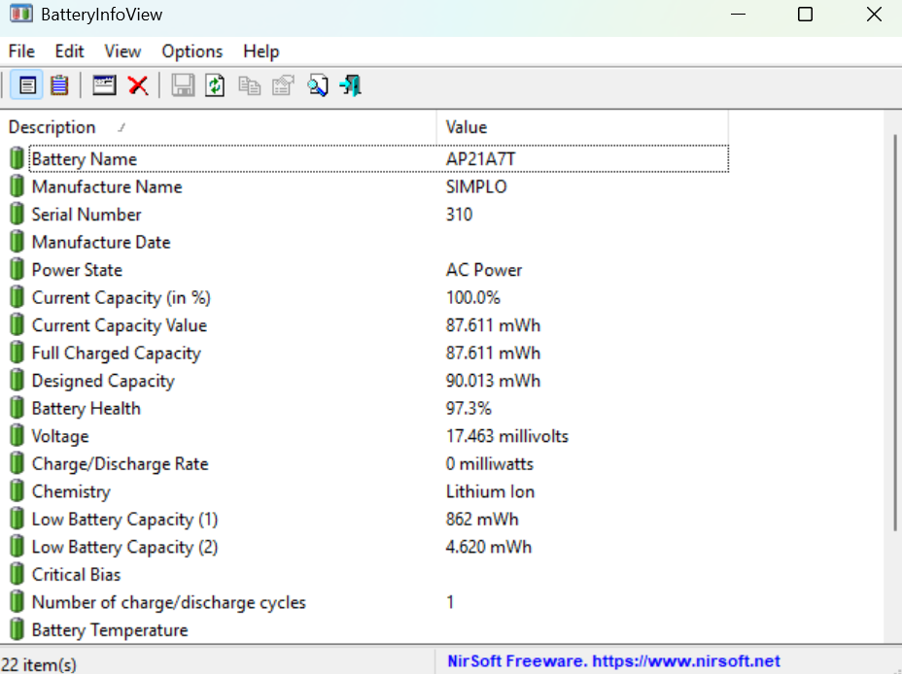The width and height of the screenshot is (902, 674).
Task: Select the AP21A7T battery name value
Action: tap(480, 158)
